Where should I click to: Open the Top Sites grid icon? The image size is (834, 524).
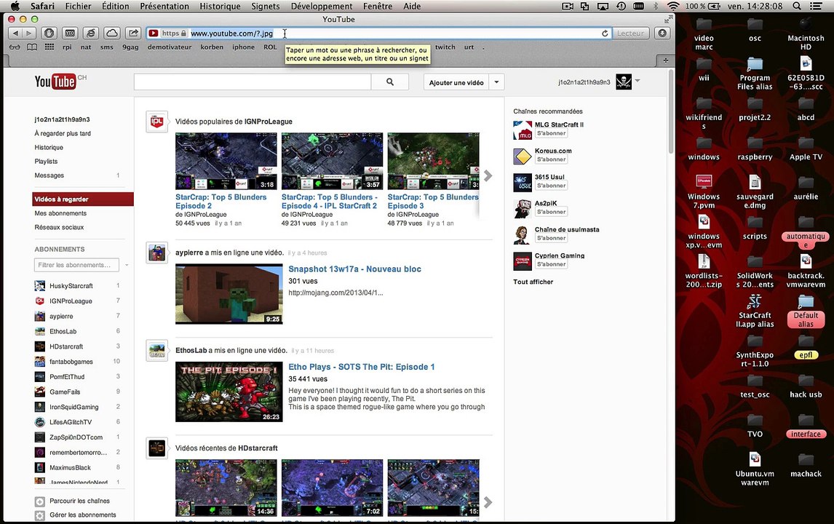[49, 47]
